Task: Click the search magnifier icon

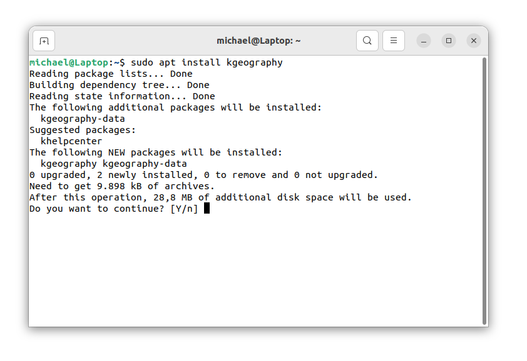Action: (367, 41)
